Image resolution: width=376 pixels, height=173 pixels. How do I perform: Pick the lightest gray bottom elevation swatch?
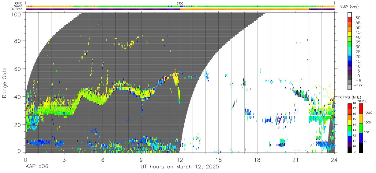(350, 87)
